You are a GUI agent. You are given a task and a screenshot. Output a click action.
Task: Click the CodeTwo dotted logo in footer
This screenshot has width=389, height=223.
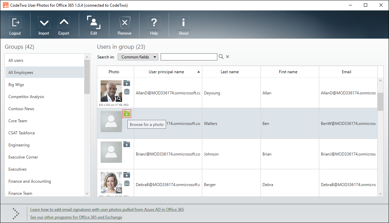pos(16,214)
